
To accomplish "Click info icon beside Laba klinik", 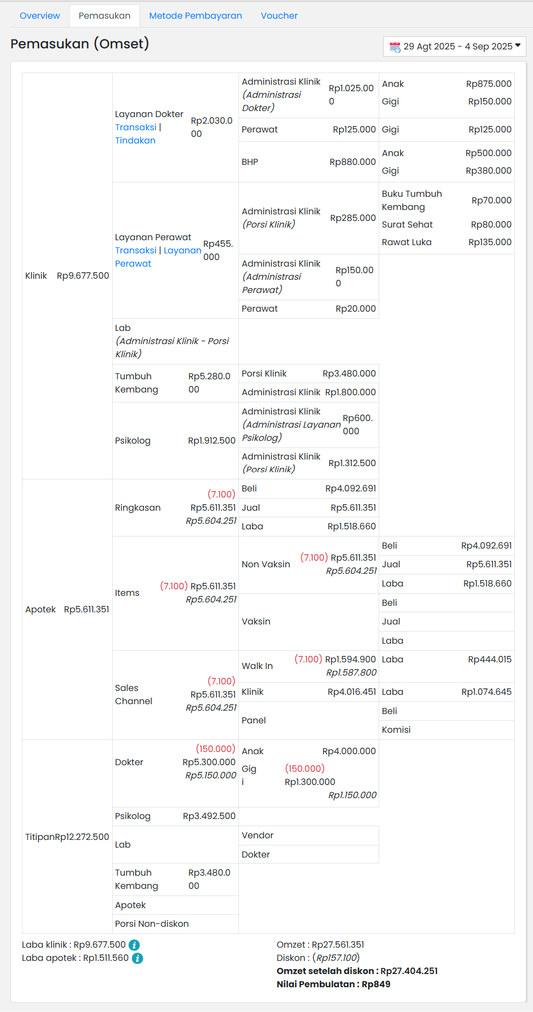I will click(134, 945).
